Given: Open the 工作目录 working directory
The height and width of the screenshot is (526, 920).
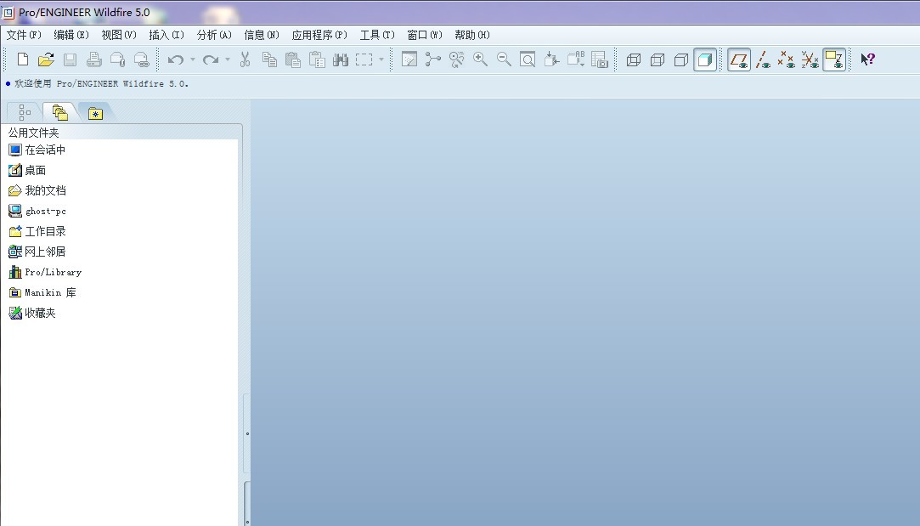Looking at the screenshot, I should point(37,231).
